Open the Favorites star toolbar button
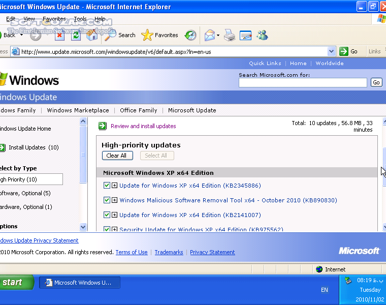Image resolution: width=386 pixels, height=305 pixels. pyautogui.click(x=160, y=35)
